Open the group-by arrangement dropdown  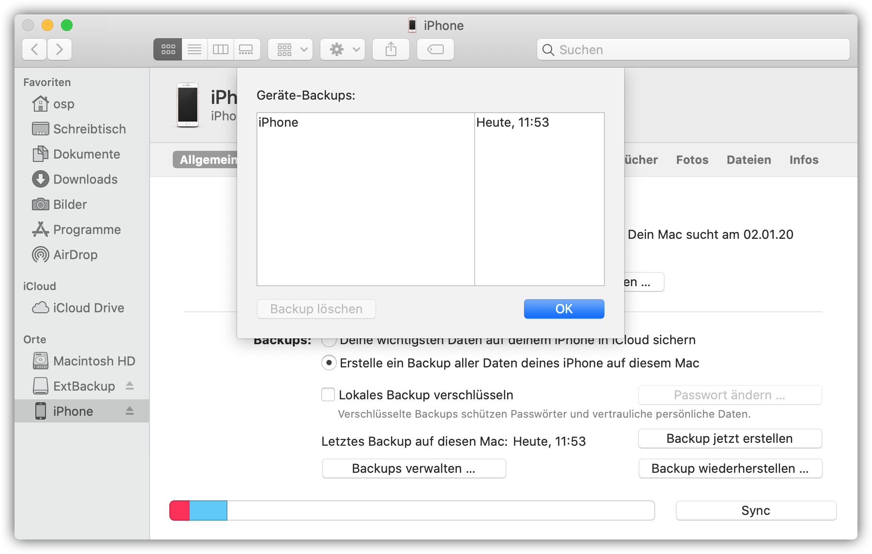click(290, 49)
